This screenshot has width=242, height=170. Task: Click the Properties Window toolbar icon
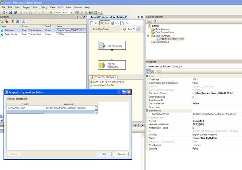click(81, 12)
